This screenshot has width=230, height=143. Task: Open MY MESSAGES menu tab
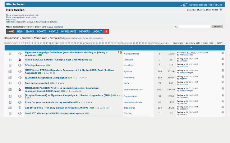click(69, 31)
